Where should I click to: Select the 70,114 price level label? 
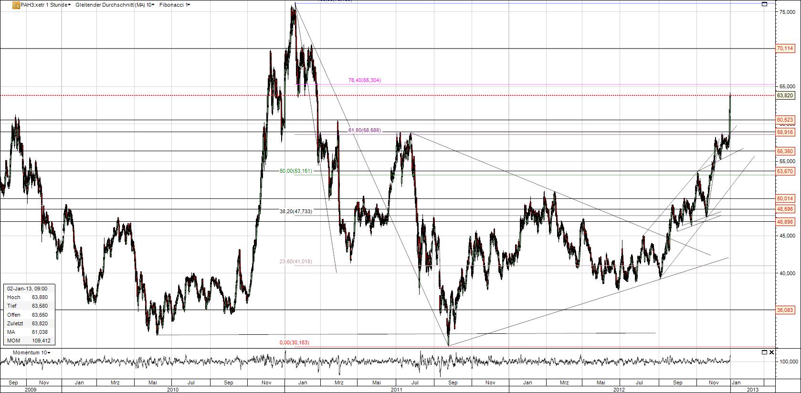(785, 49)
